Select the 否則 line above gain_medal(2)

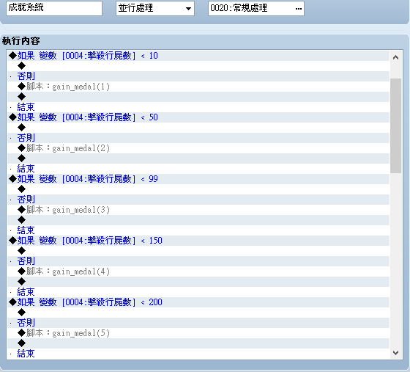pos(198,138)
